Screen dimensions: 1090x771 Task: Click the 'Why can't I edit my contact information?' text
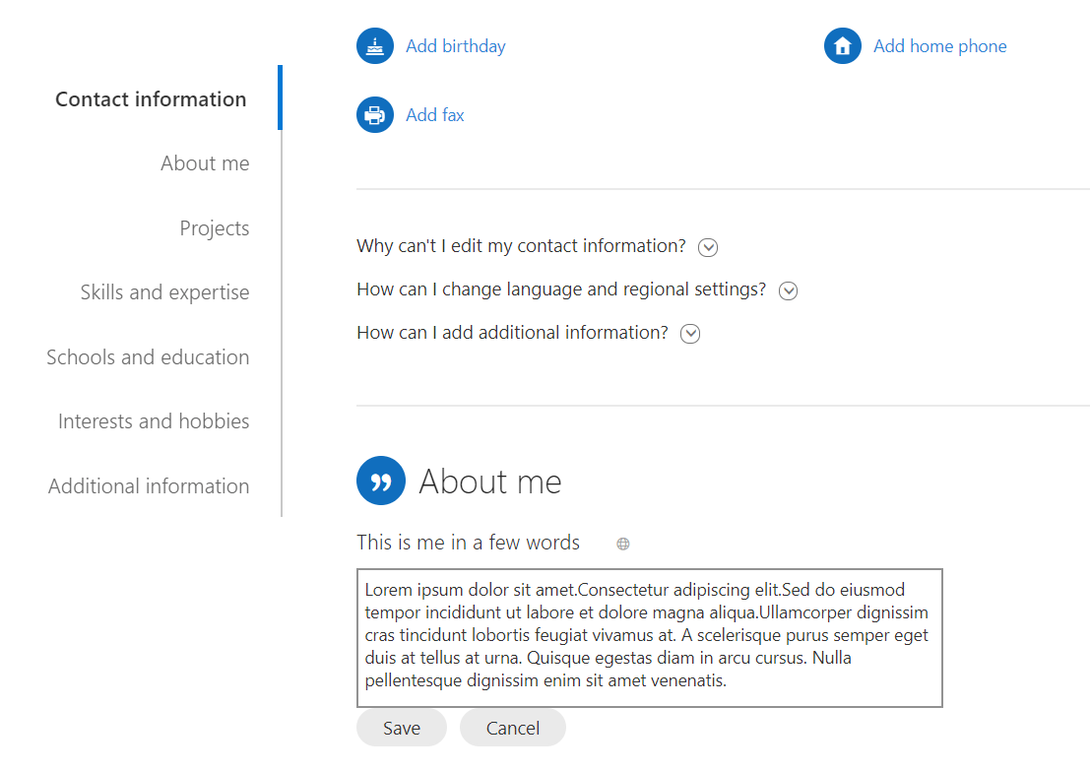(521, 246)
